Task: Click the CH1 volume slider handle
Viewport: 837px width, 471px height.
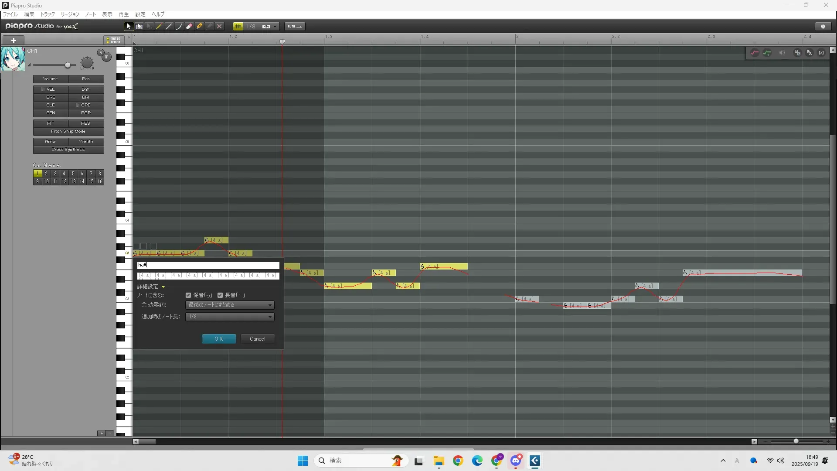Action: coord(68,65)
